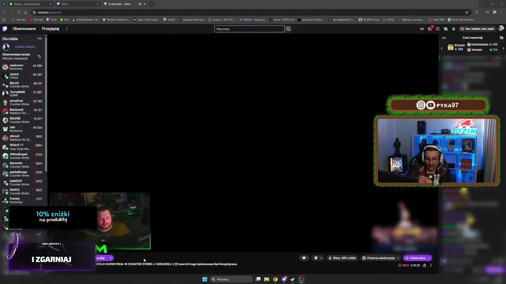Change the followed channels sort order
506x284 pixels.
click(x=39, y=56)
